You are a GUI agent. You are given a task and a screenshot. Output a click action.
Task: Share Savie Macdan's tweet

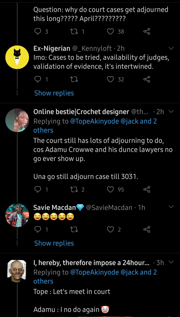click(147, 229)
